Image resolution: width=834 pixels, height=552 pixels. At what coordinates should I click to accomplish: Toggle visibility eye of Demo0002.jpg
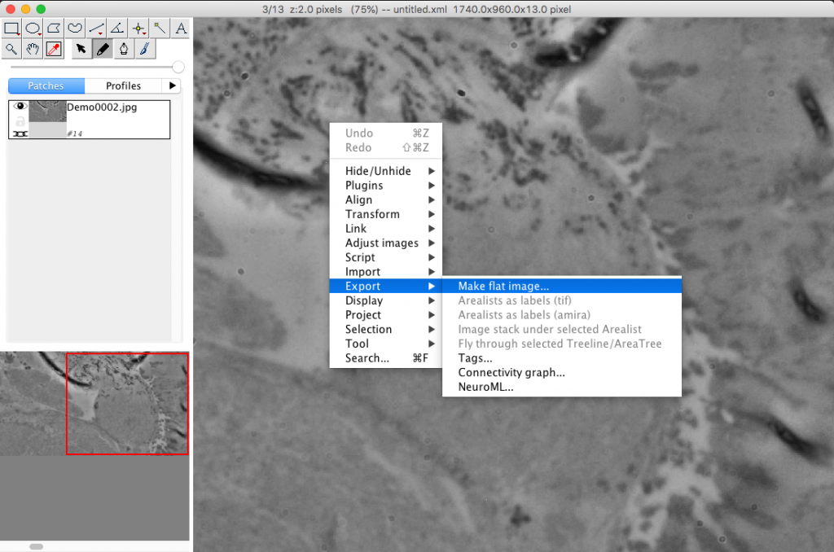pos(20,106)
